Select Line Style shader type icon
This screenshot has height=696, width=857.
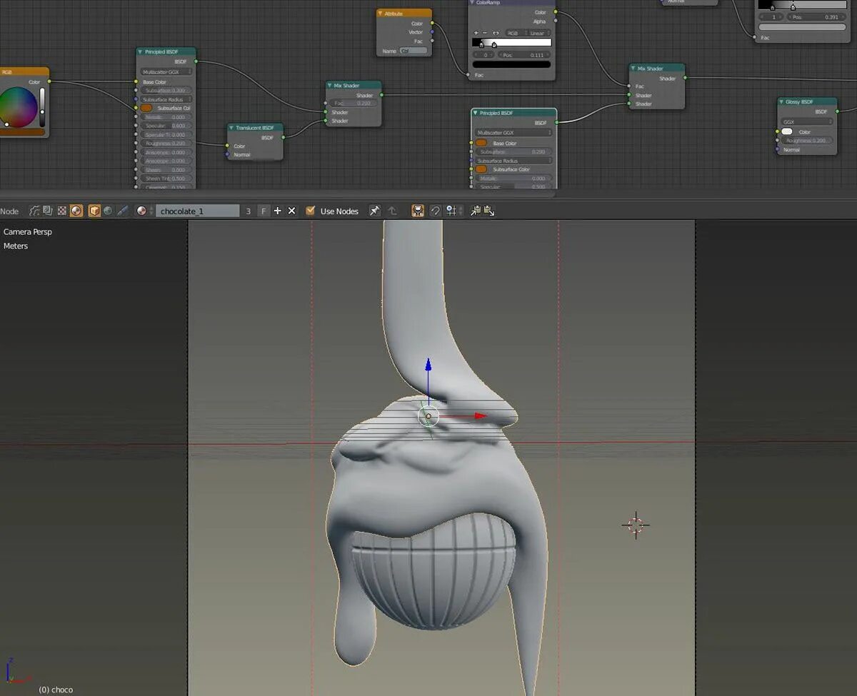(123, 211)
